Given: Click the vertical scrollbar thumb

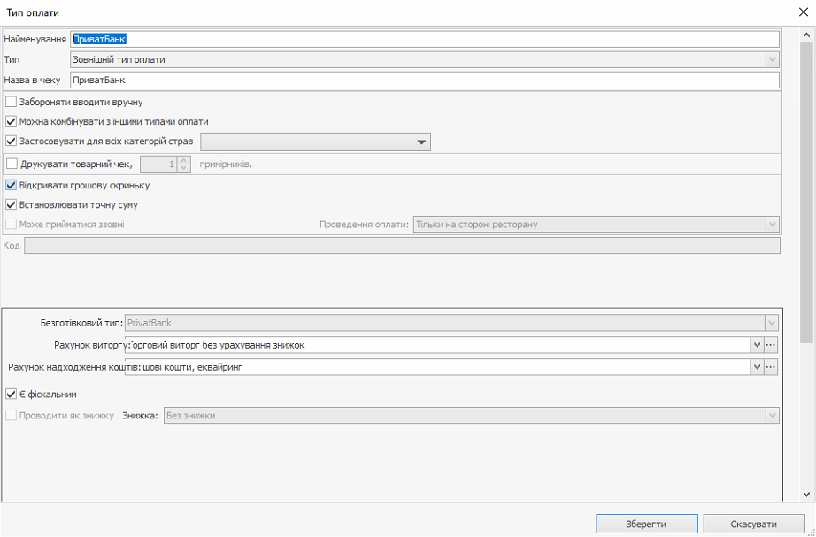Looking at the screenshot, I should tap(806, 193).
